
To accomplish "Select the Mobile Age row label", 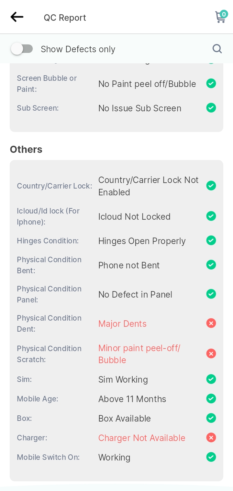I will 38,399.
